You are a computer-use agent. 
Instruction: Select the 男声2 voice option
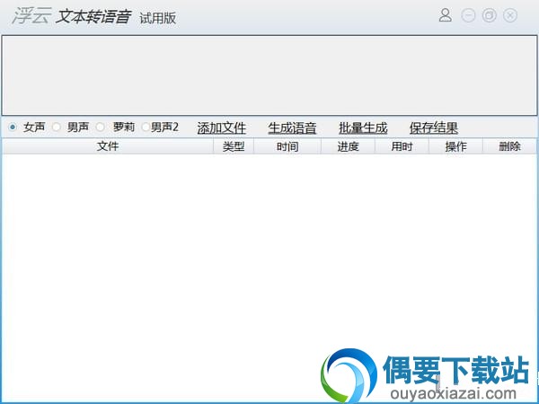pos(146,127)
